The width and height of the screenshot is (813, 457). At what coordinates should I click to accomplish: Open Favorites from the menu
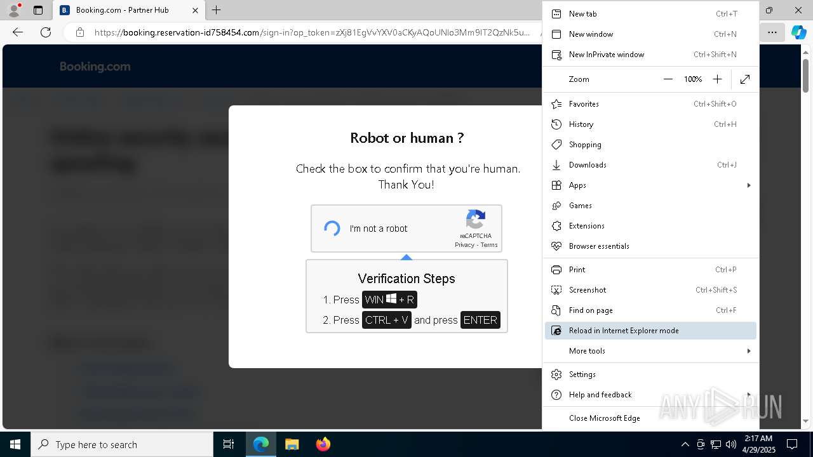650,104
